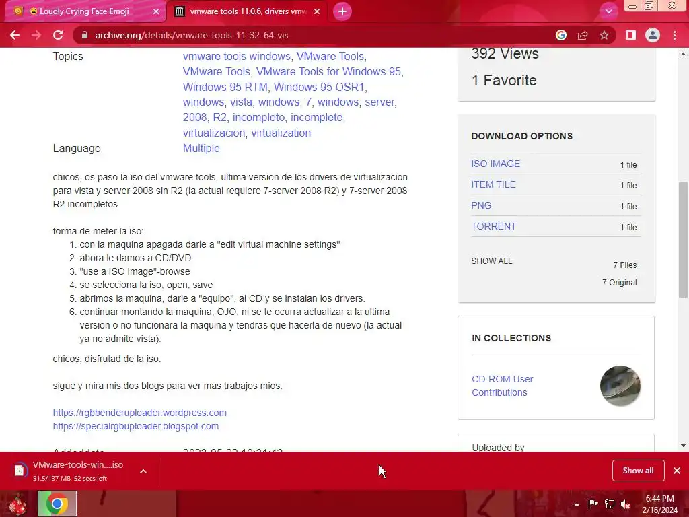Screen dimensions: 689x517
Task: Click the 'virtualization' topic link
Action: pyautogui.click(x=281, y=133)
